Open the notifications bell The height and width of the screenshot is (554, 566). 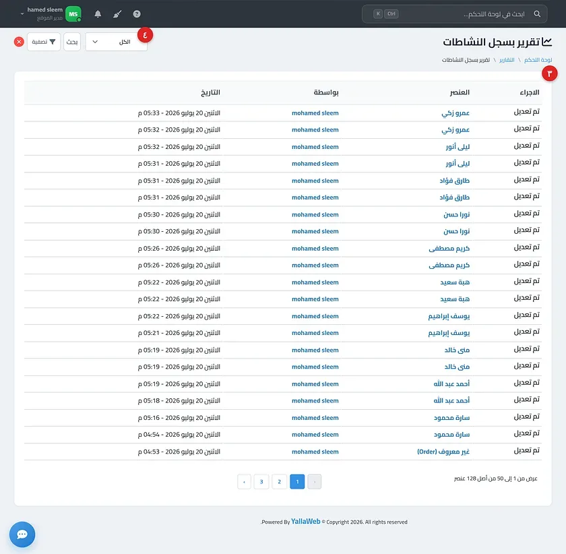[98, 13]
